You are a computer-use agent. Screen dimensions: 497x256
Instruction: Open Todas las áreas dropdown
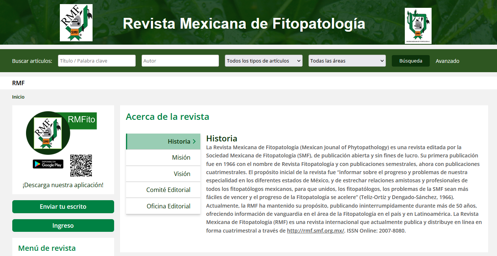coord(347,61)
